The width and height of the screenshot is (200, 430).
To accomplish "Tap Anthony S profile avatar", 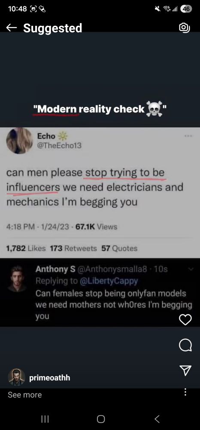I will (x=17, y=278).
